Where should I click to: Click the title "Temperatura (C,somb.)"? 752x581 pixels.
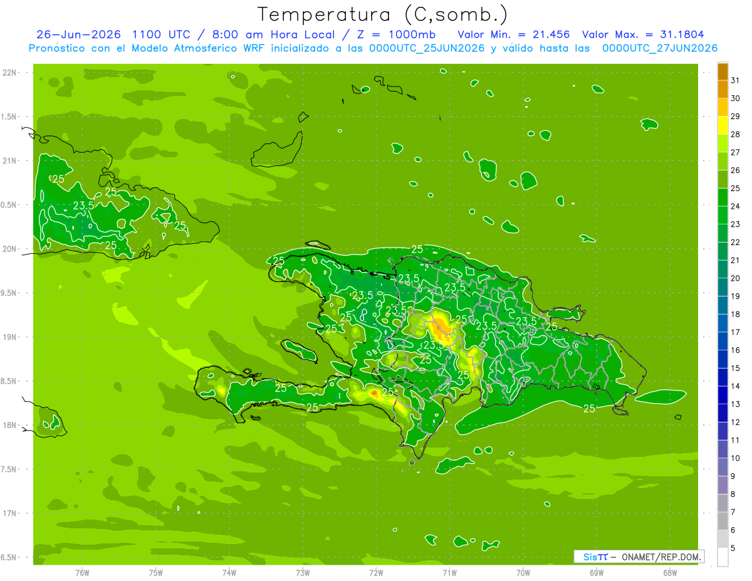pos(383,14)
